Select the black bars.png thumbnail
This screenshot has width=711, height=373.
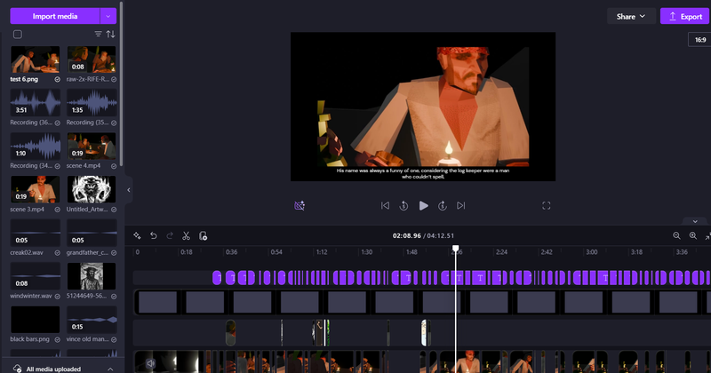pos(35,320)
